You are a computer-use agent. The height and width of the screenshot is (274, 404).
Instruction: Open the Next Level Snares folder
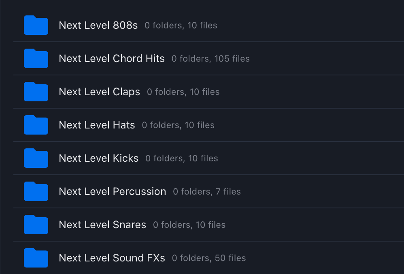tap(102, 225)
